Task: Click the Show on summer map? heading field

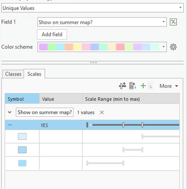Action: tap(44, 112)
